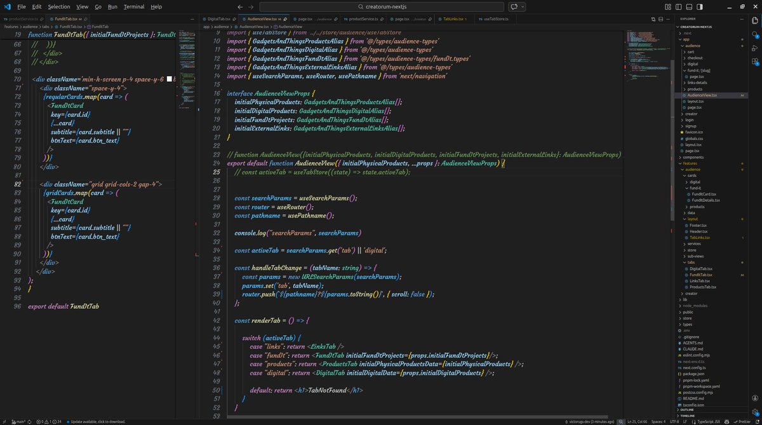Open the Run and Debug view
The height and width of the screenshot is (425, 762).
click(x=755, y=48)
